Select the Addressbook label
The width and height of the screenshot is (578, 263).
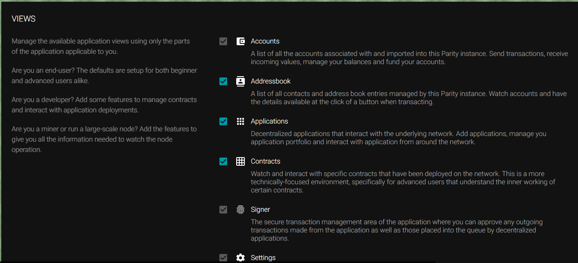271,81
